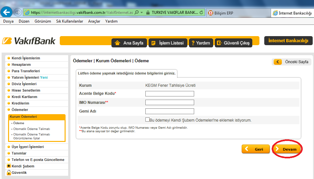The width and height of the screenshot is (314, 179).
Task: Click the VakıfBank logo
Action: [x=29, y=41]
